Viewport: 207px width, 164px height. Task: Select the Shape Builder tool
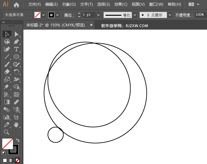tap(16, 87)
